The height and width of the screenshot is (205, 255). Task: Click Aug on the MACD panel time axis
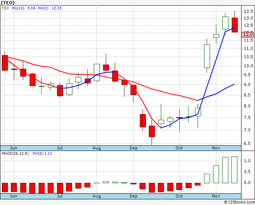97,196
